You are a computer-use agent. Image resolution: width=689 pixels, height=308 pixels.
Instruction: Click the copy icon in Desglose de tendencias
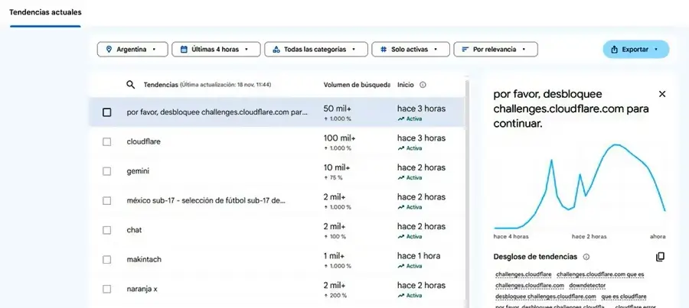coord(660,257)
